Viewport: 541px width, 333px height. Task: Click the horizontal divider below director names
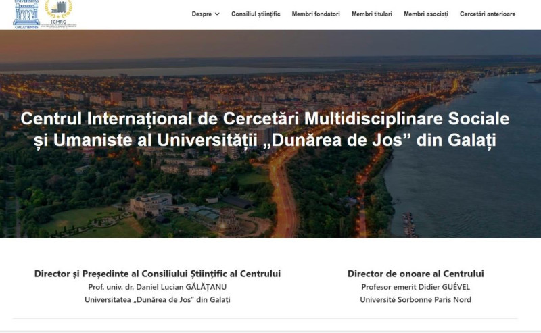[x=265, y=319]
